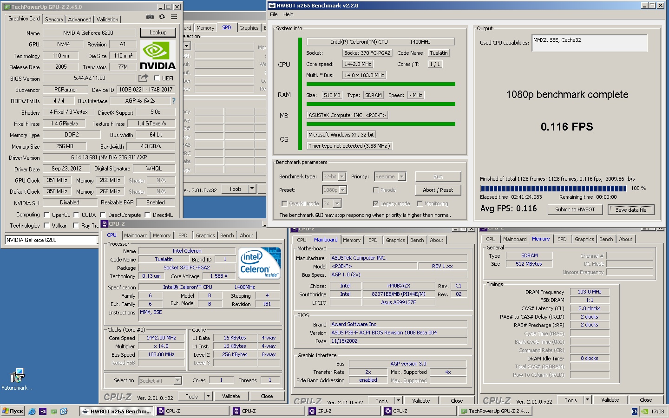Click Validate in CPU-Z Memory window
The image size is (669, 418).
[610, 400]
